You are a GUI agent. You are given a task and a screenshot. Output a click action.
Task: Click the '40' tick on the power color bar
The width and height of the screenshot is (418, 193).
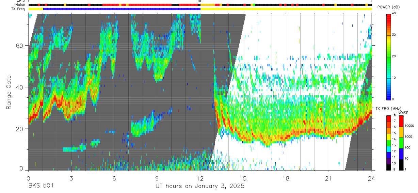click(394, 13)
